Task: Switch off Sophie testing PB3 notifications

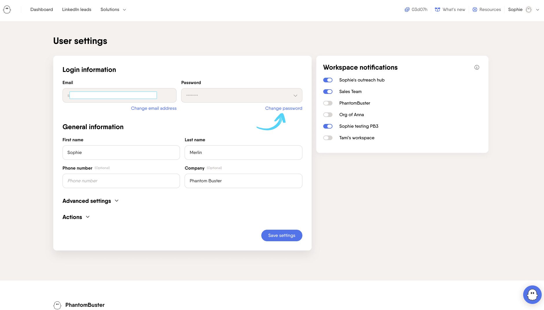Action: [328, 126]
